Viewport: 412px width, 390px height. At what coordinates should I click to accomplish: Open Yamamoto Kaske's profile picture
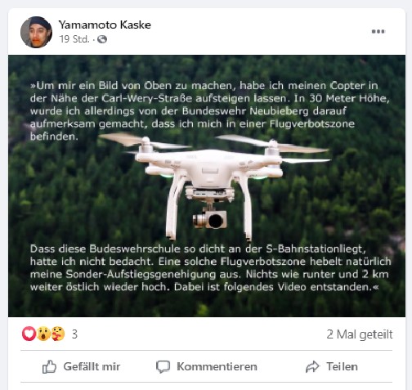click(x=36, y=32)
